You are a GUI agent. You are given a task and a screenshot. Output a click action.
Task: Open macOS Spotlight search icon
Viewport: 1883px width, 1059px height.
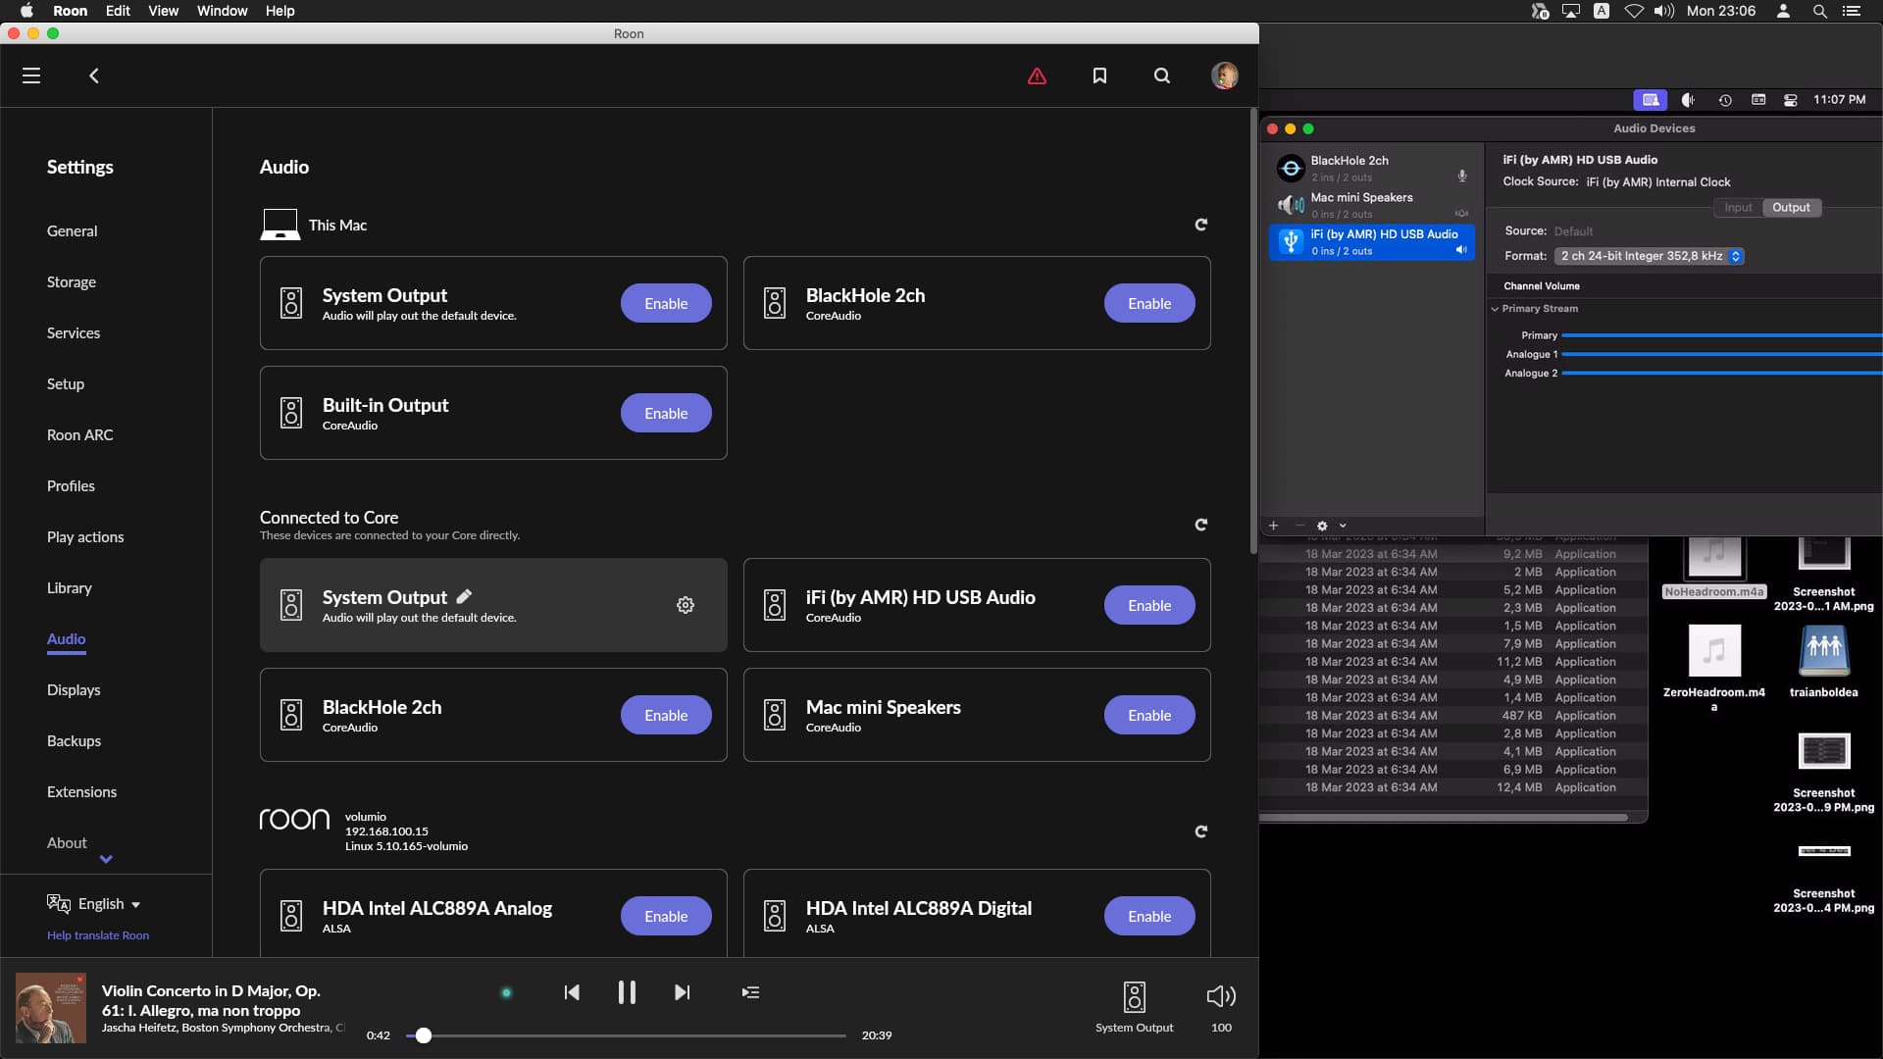click(x=1819, y=11)
